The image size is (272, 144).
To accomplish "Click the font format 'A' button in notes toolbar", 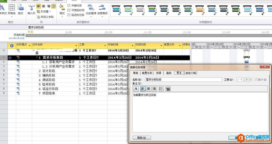I will coord(136,89).
